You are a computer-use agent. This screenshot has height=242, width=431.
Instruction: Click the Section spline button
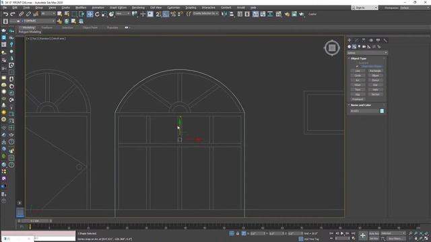point(375,94)
